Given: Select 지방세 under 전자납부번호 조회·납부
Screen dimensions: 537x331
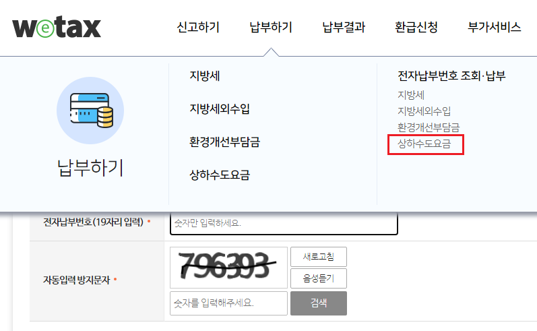Looking at the screenshot, I should coord(411,95).
